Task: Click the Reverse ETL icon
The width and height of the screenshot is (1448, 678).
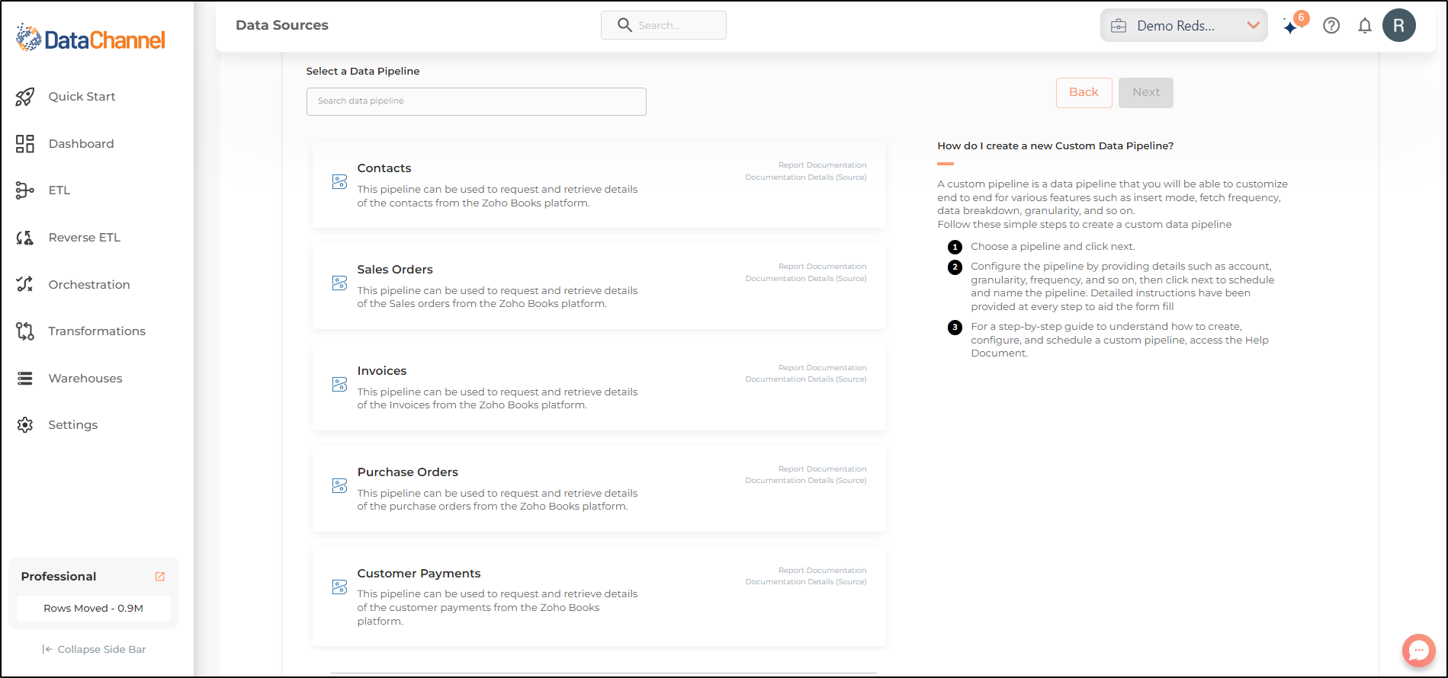Action: 25,238
